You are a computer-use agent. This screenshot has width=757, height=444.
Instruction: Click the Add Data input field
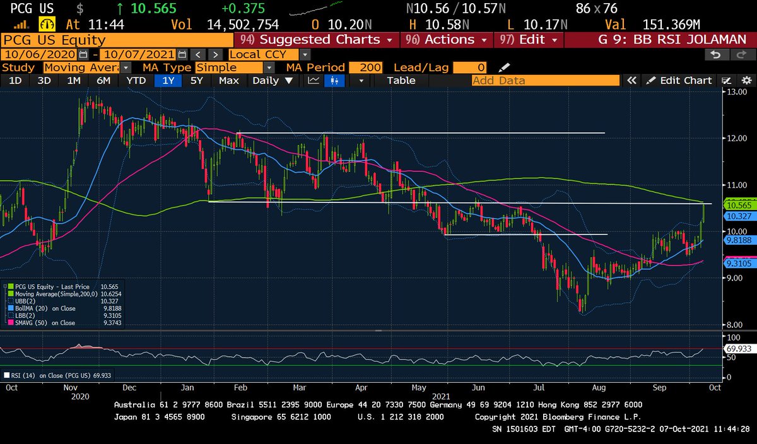546,80
